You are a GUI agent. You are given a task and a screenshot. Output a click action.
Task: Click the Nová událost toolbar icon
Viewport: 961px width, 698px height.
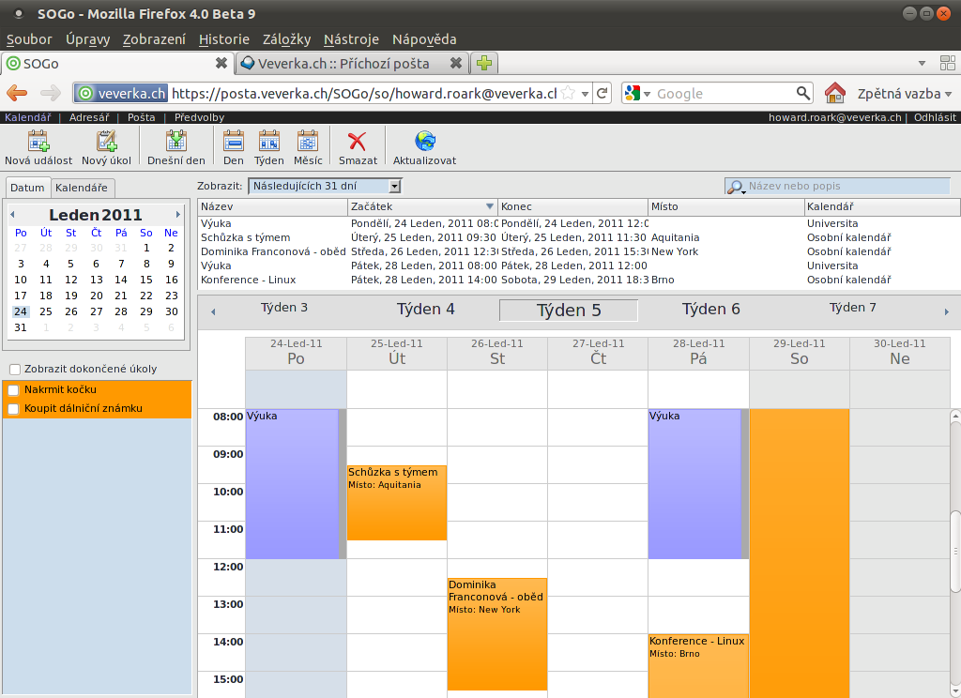coord(38,142)
